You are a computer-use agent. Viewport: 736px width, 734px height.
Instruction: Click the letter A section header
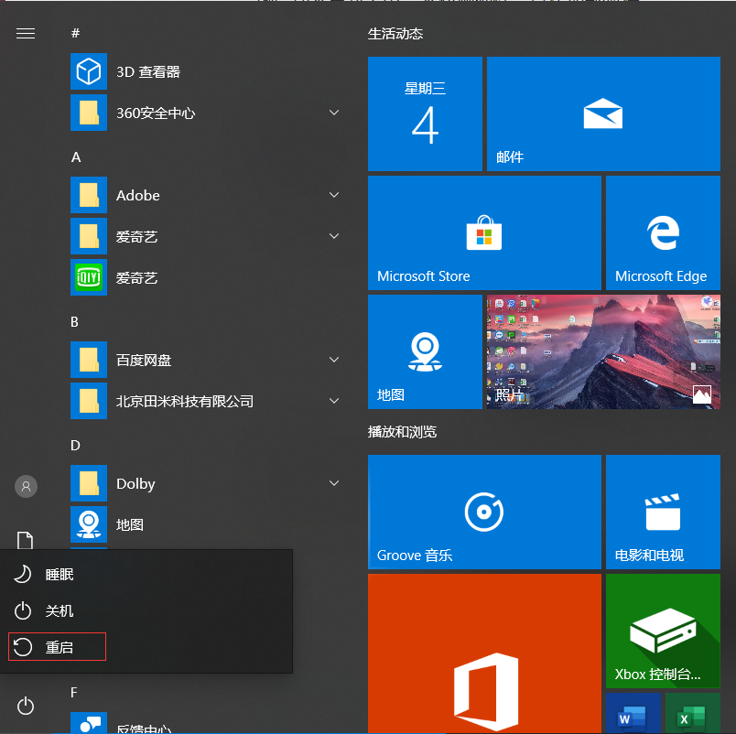pyautogui.click(x=76, y=157)
